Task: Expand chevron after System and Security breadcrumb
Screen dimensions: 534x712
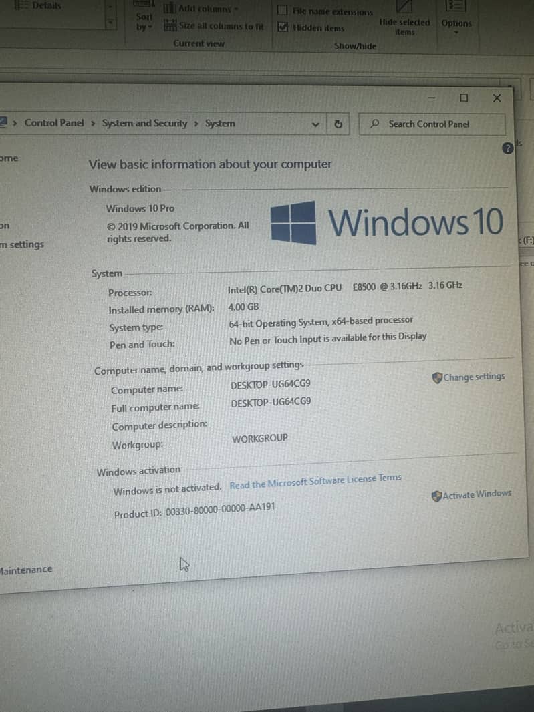Action: click(x=196, y=124)
